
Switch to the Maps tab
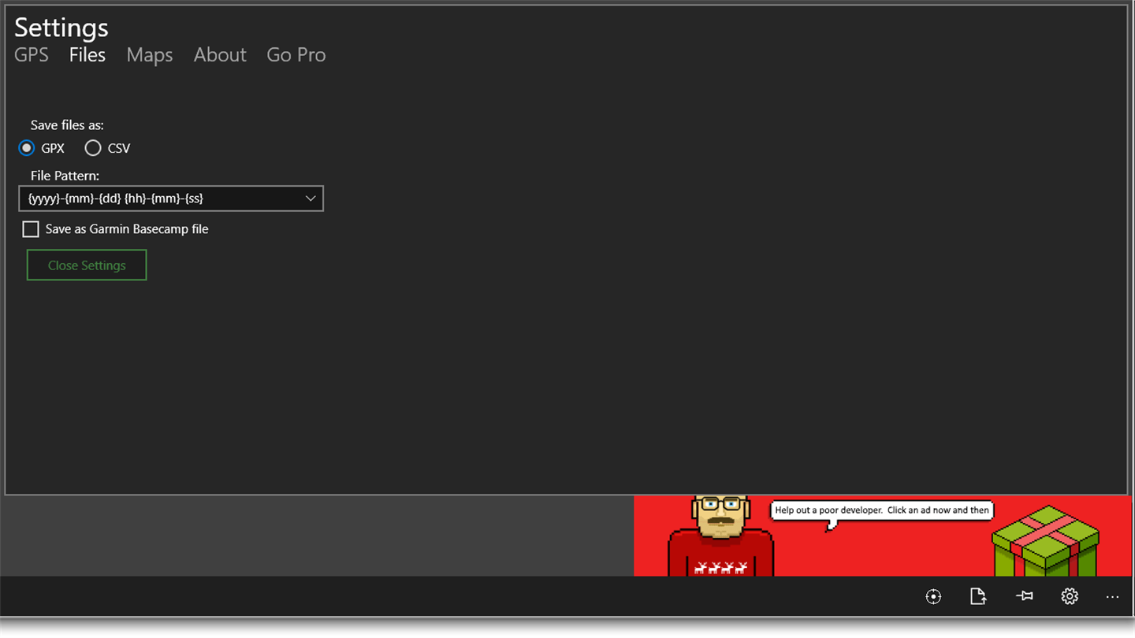pyautogui.click(x=150, y=54)
